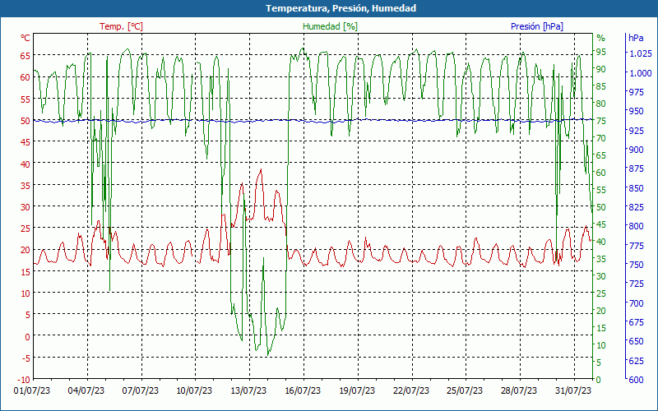Click 650 on the blue pressure axis
Screen dimensions: 658x411
[x=637, y=341]
